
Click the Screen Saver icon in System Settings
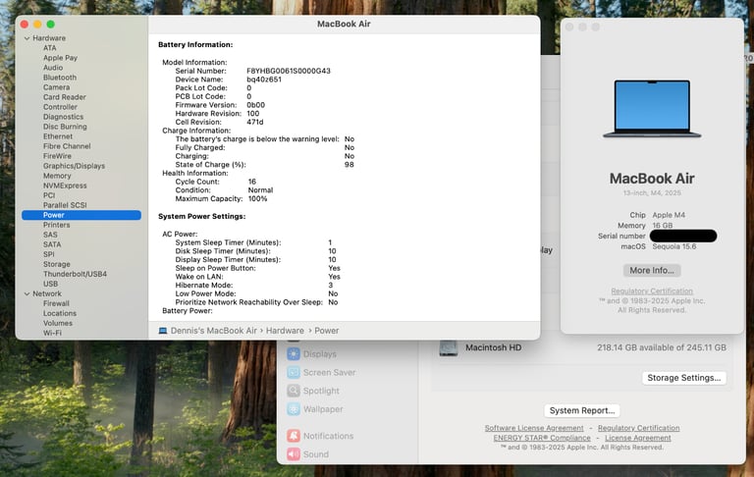294,372
